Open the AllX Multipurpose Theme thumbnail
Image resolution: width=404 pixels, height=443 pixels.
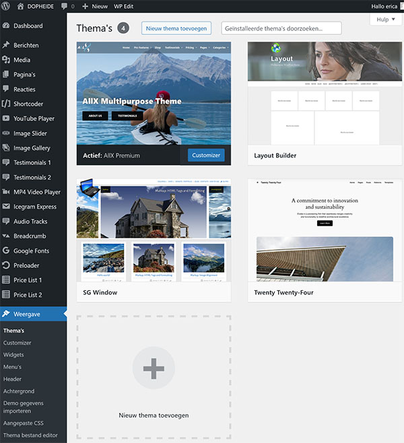[154, 93]
